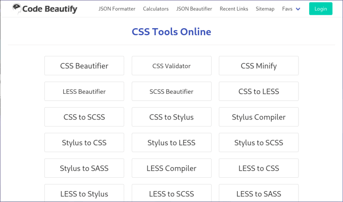Open the CSS Beautifier tool
343x202 pixels.
click(x=84, y=66)
